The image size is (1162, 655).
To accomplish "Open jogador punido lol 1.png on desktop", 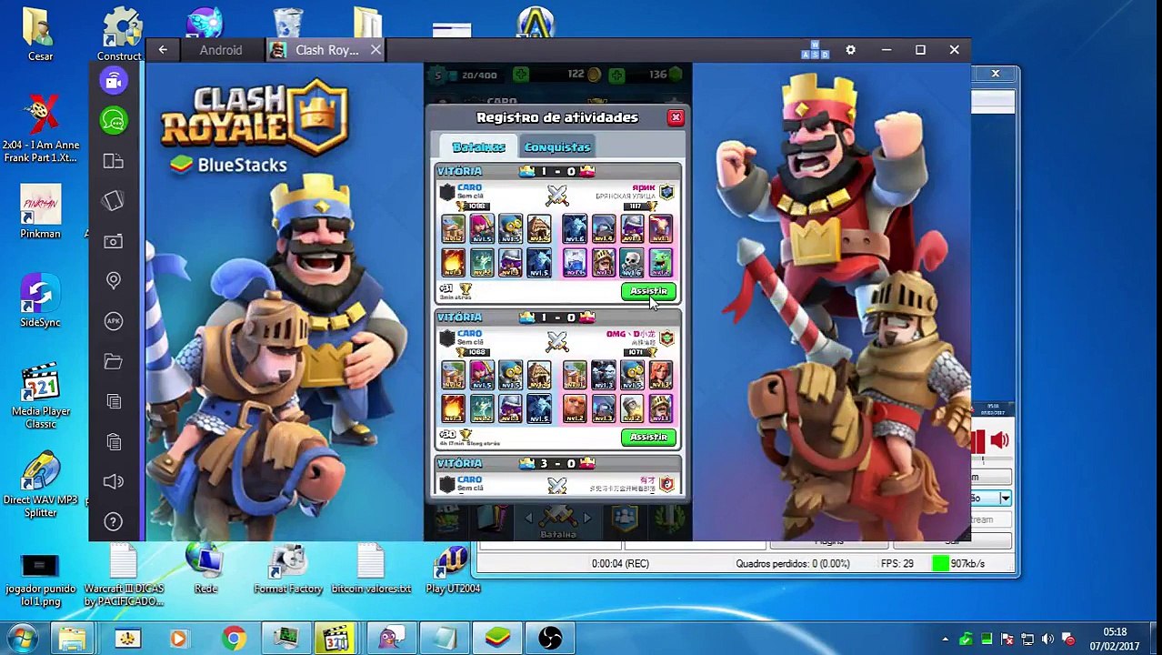I will click(x=40, y=582).
